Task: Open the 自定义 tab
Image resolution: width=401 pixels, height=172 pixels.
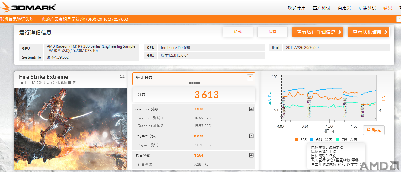Action: tap(345, 8)
